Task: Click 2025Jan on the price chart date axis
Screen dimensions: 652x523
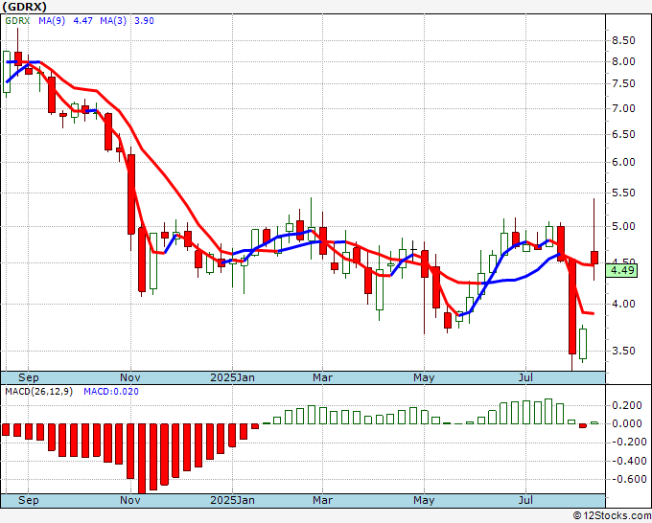Action: coord(232,377)
